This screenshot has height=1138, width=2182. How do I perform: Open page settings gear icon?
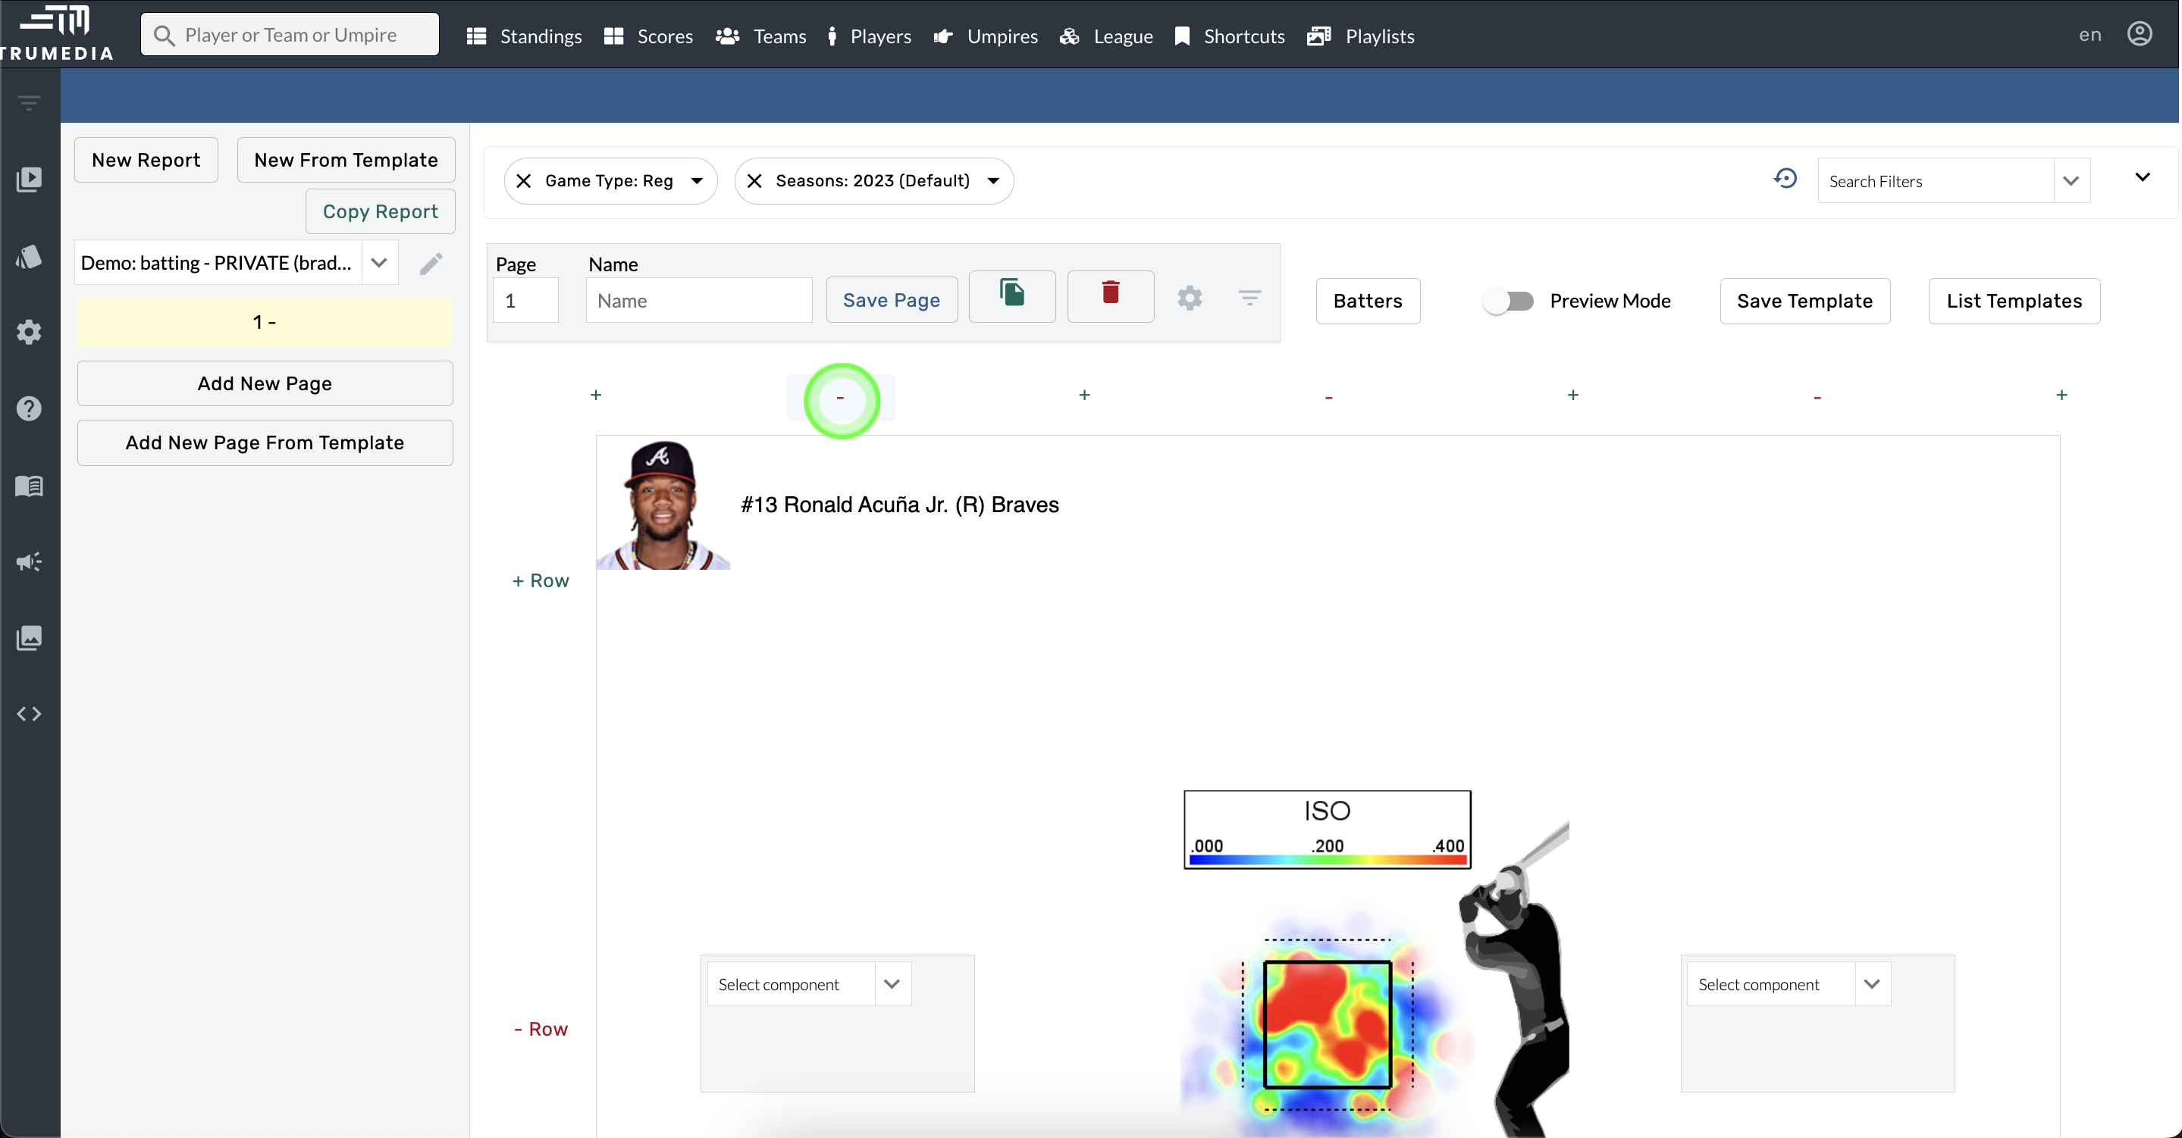coord(1190,299)
